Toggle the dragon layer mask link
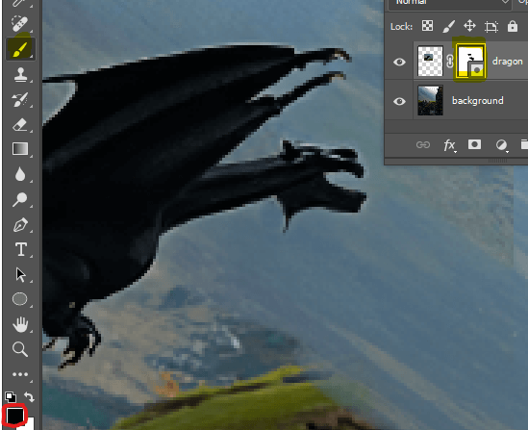Image resolution: width=528 pixels, height=430 pixels. point(449,62)
